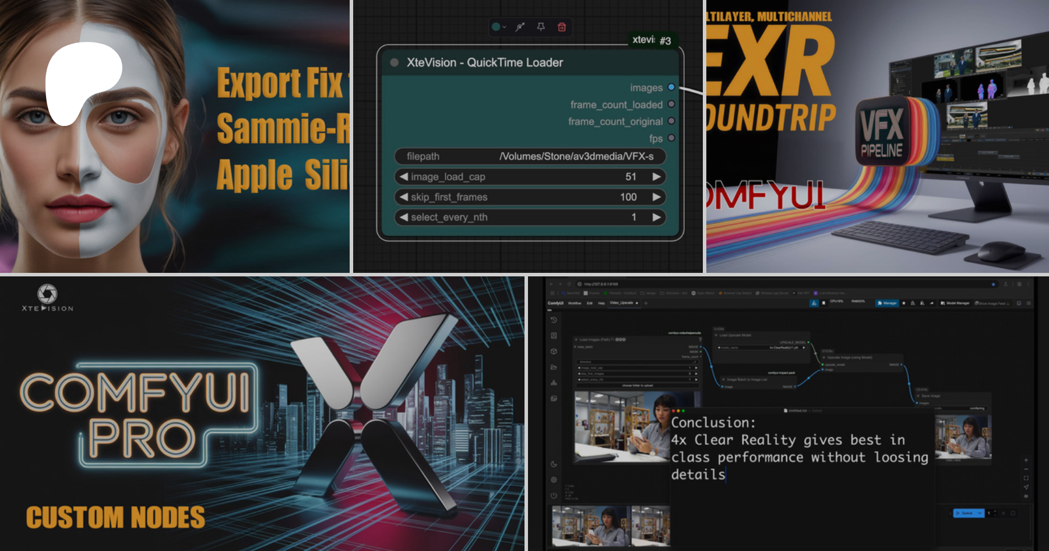The height and width of the screenshot is (551, 1049).
Task: Collapse the XteVision QuickTime Loader node
Action: pos(395,62)
